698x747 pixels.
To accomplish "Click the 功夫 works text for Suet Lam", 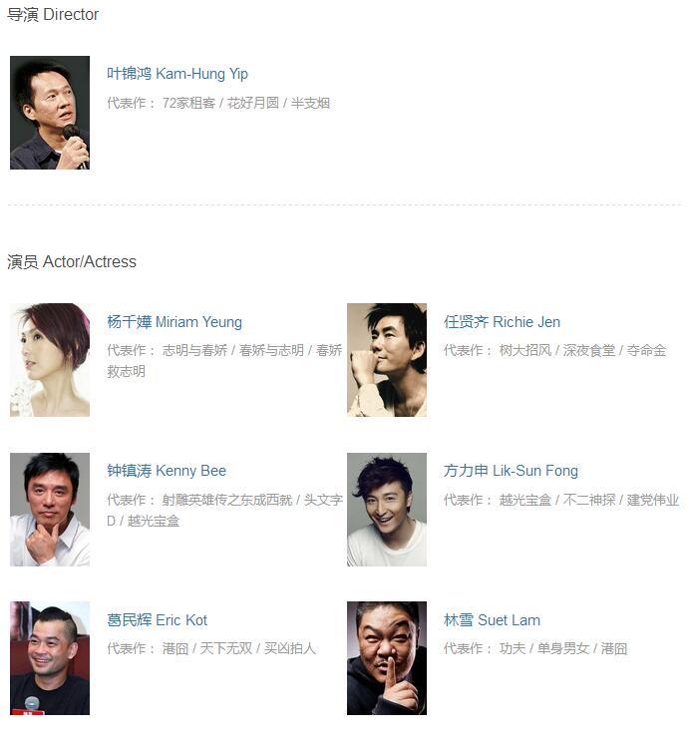I will tap(513, 649).
